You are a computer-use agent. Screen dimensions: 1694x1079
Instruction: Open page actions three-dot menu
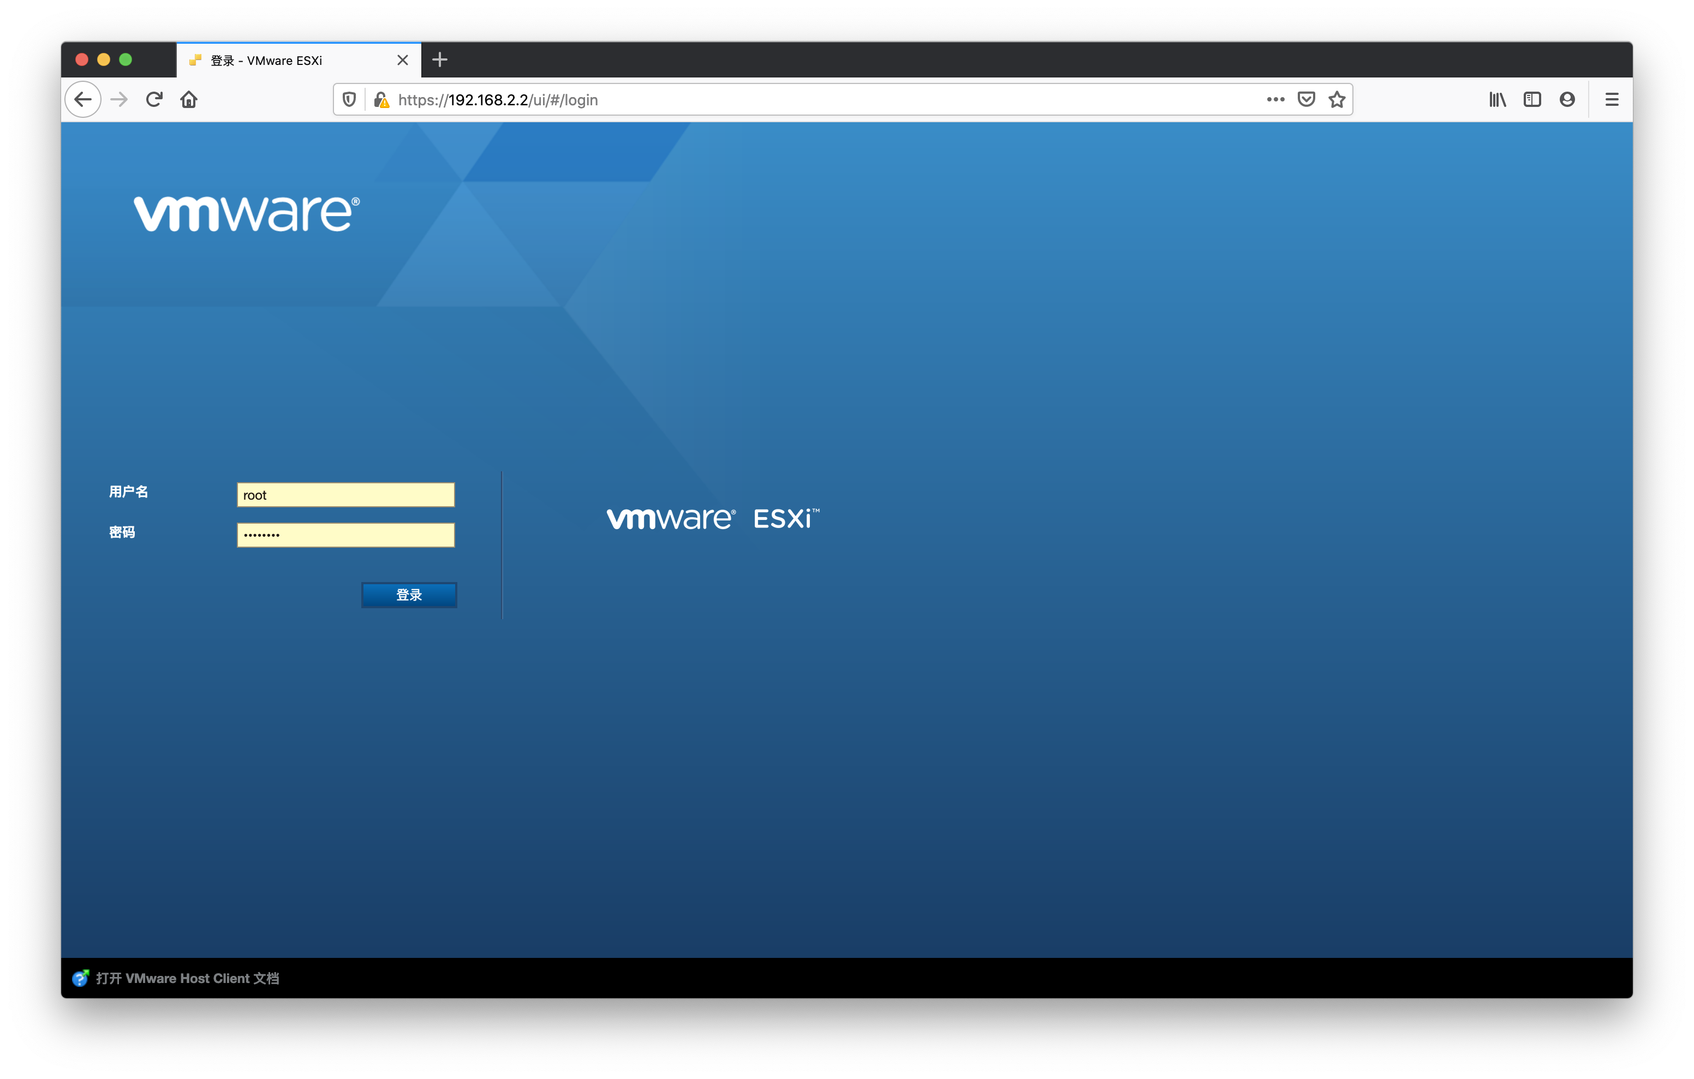1275,100
